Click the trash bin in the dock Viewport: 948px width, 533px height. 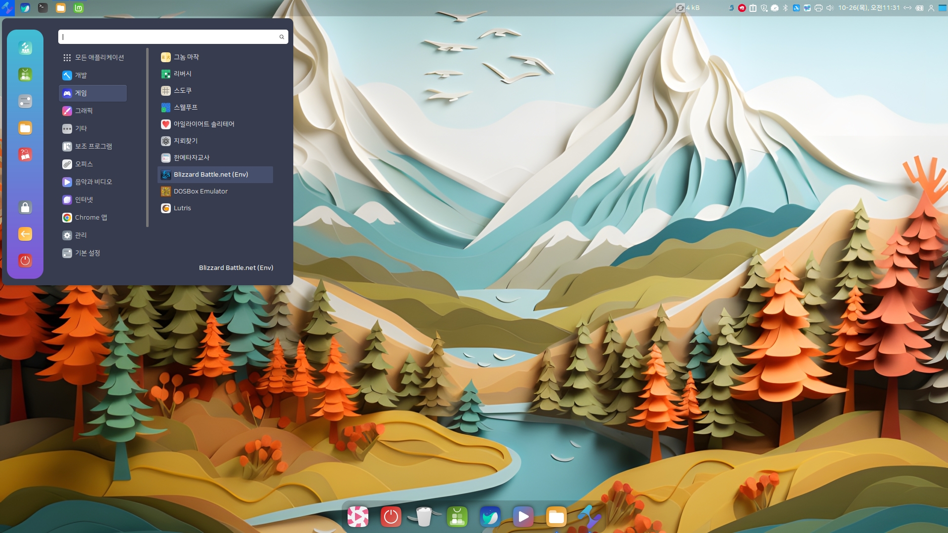(x=424, y=517)
